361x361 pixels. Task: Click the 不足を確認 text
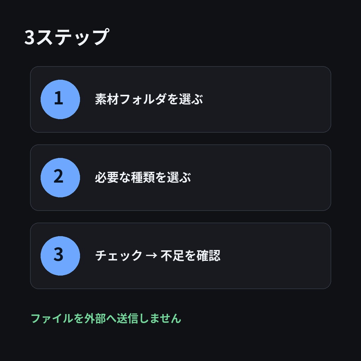[190, 256]
